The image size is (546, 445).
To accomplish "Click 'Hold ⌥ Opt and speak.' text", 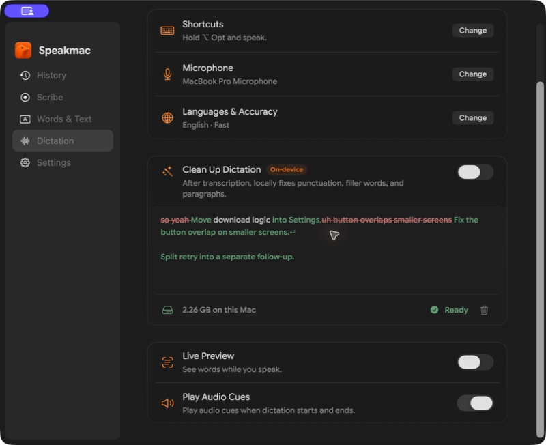I will coord(225,38).
